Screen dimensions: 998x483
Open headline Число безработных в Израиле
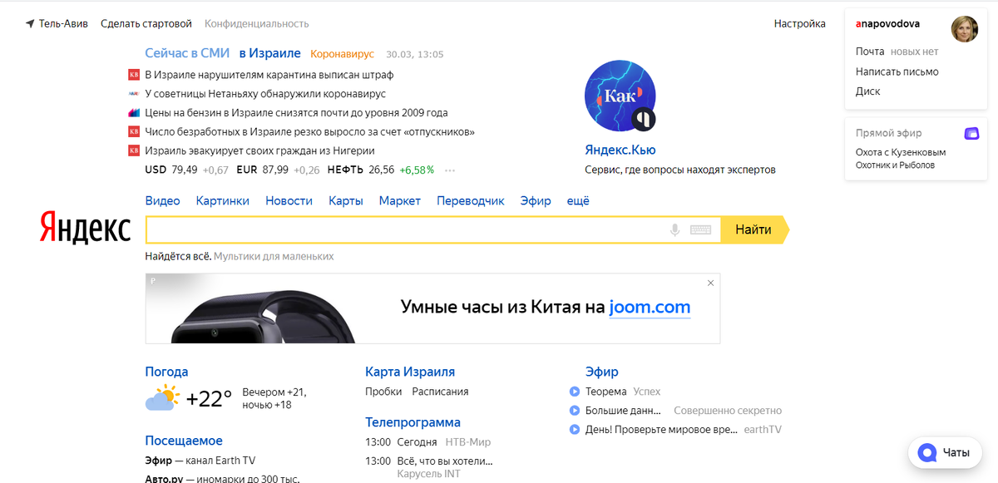pyautogui.click(x=310, y=131)
